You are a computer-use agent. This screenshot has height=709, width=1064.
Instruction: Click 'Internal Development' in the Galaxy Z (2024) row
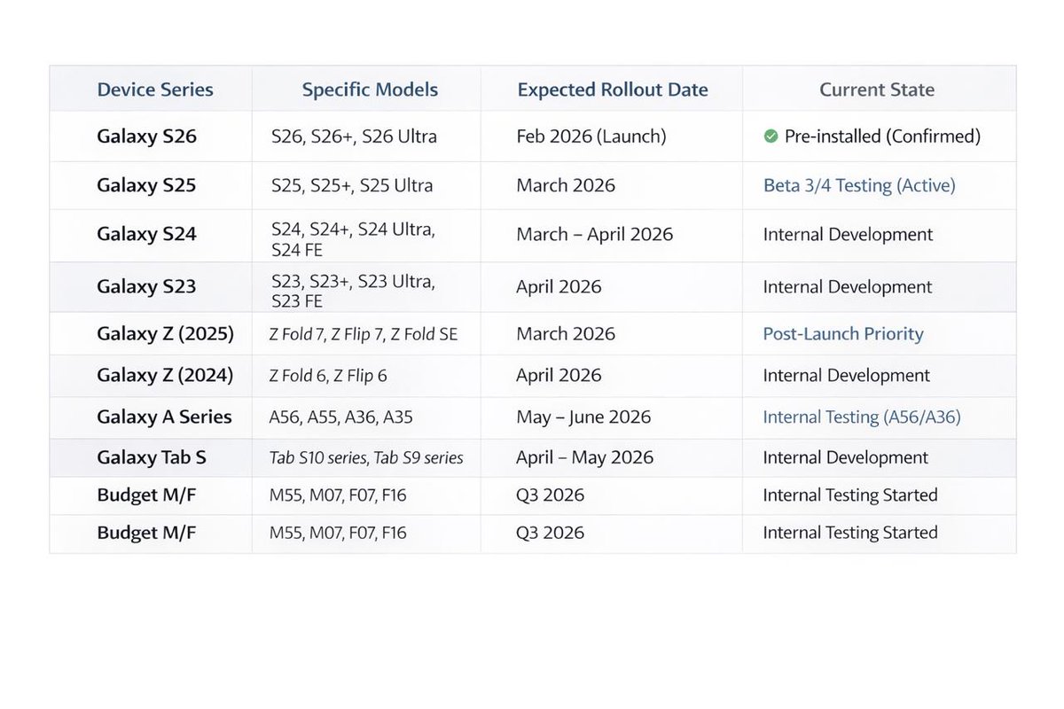(x=847, y=376)
